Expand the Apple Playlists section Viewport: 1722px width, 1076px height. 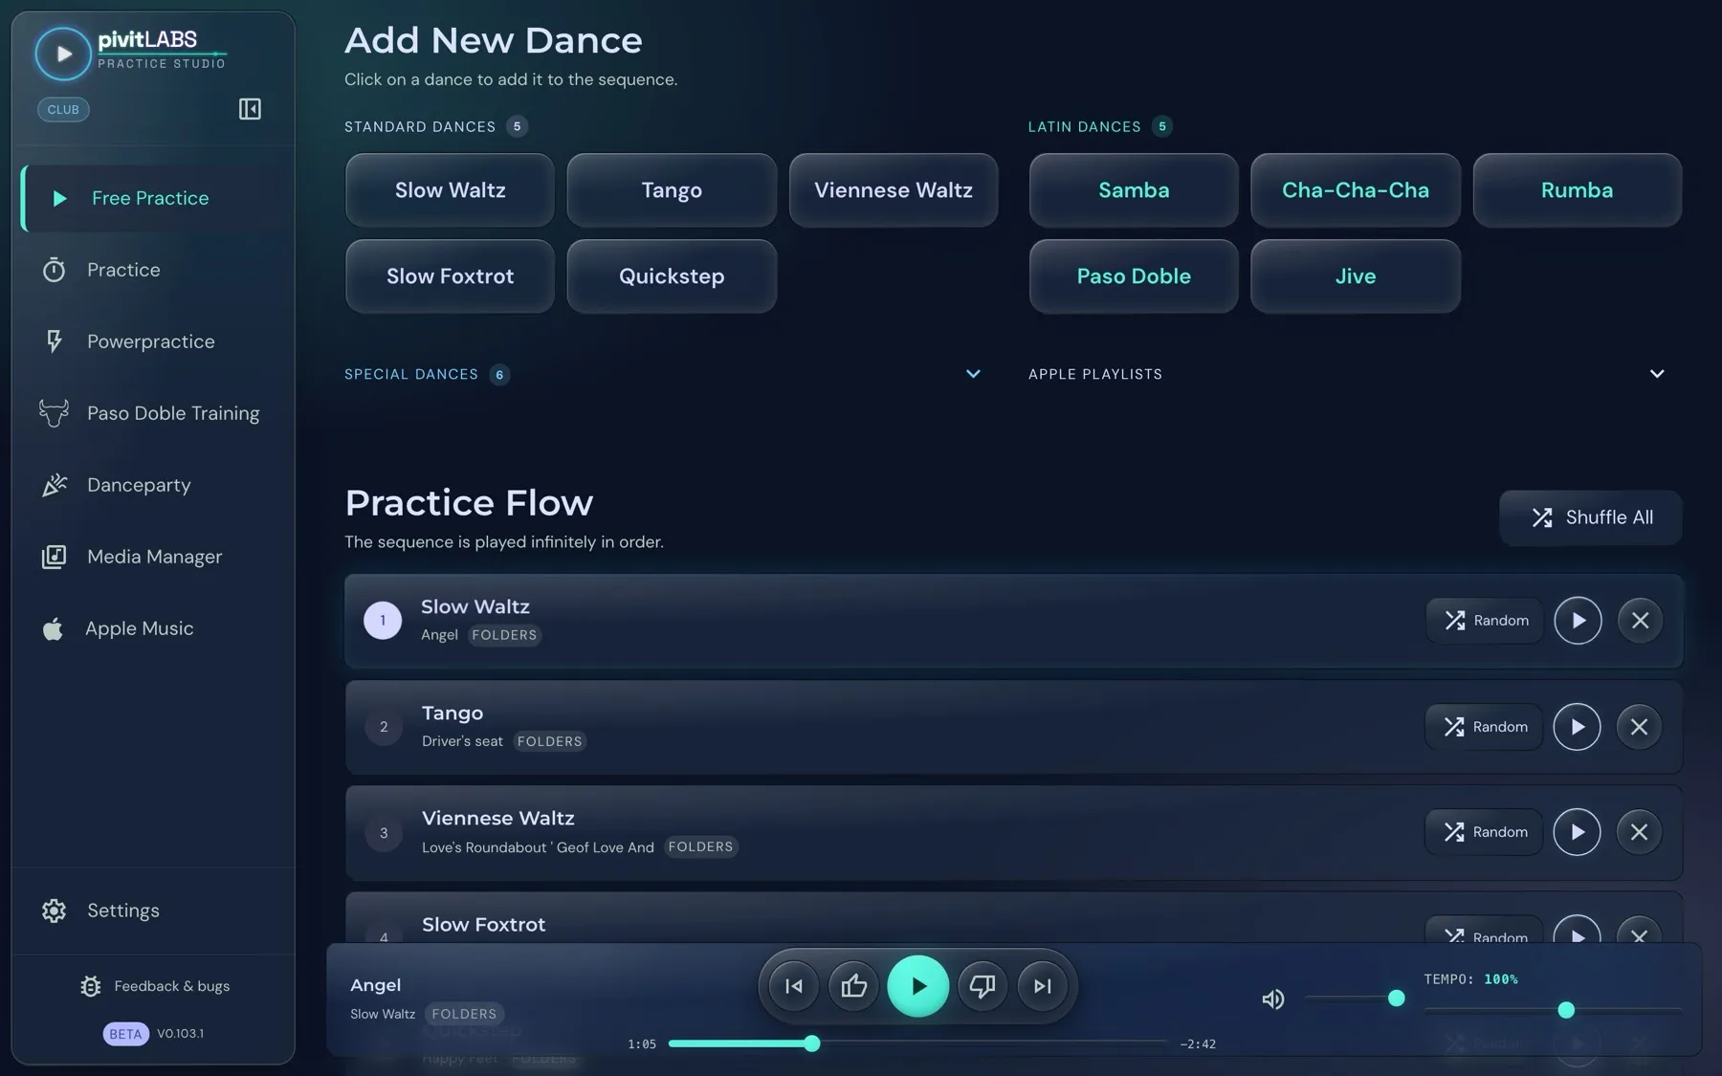pos(1657,374)
